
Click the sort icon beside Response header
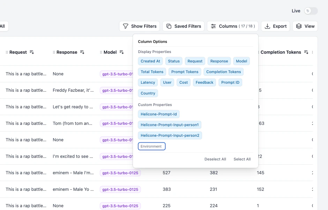[x=82, y=52]
